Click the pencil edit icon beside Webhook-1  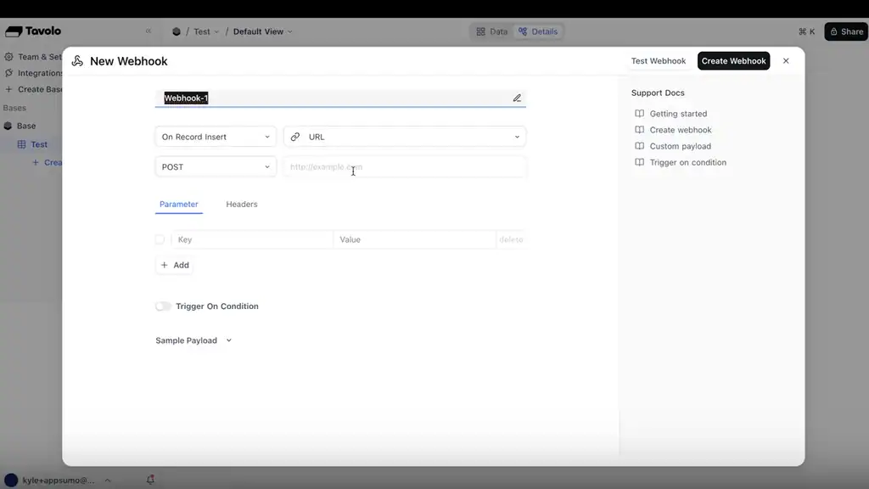517,98
